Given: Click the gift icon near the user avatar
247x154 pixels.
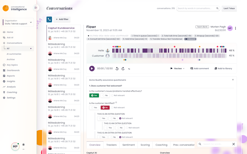Looking at the screenshot, I should coord(24,144).
